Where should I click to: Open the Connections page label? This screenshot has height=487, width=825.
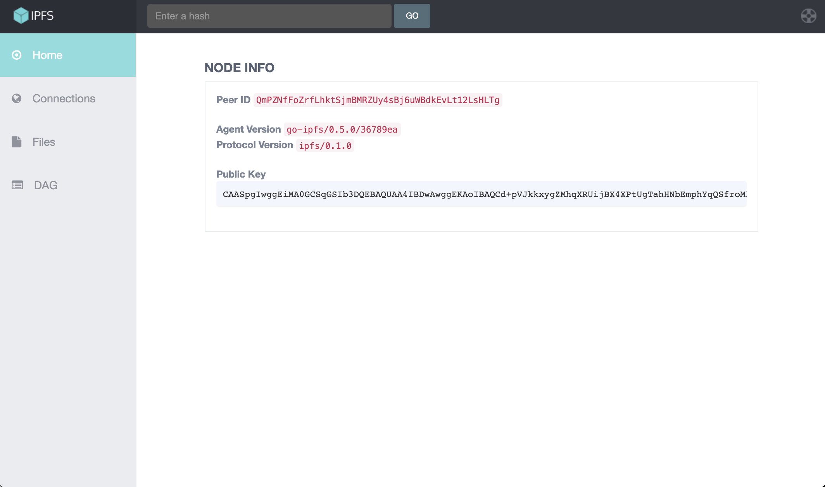[x=64, y=98]
